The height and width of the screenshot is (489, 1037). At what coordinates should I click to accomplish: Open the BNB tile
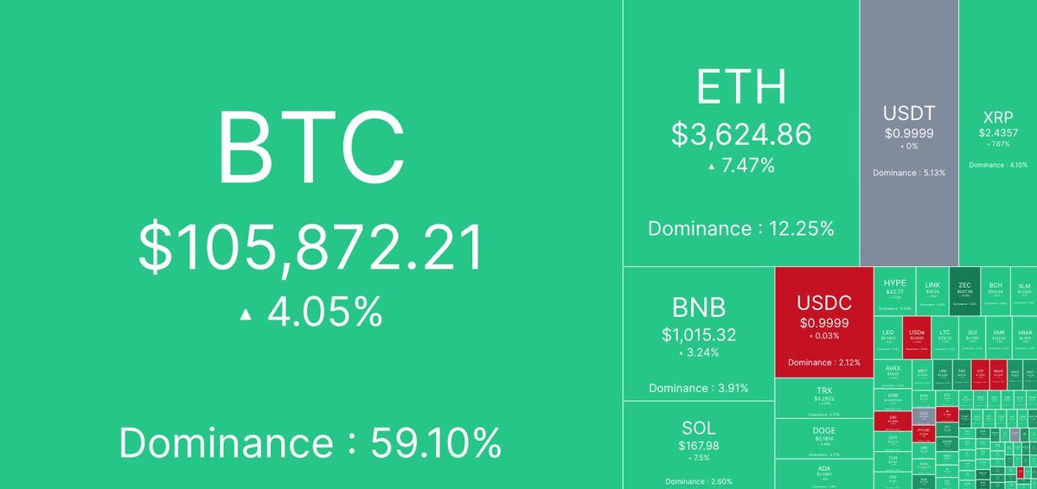698,333
